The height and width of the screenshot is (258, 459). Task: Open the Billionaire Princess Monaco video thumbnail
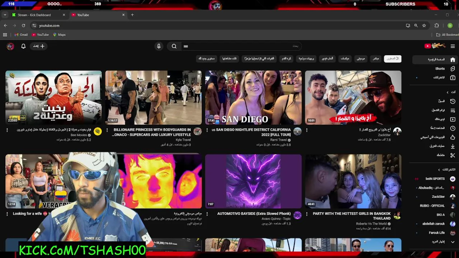click(x=153, y=97)
